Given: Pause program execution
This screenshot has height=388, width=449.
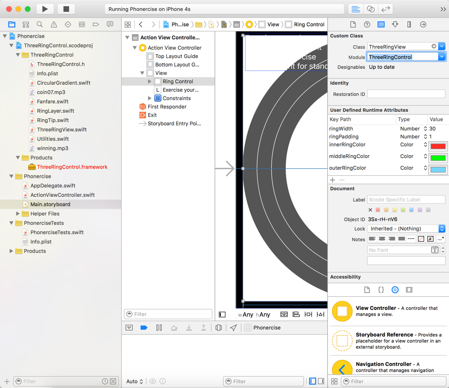Looking at the screenshot, I should point(159,328).
